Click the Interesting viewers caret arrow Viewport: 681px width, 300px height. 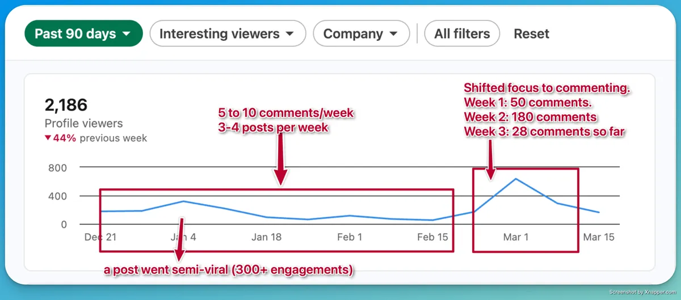(289, 34)
